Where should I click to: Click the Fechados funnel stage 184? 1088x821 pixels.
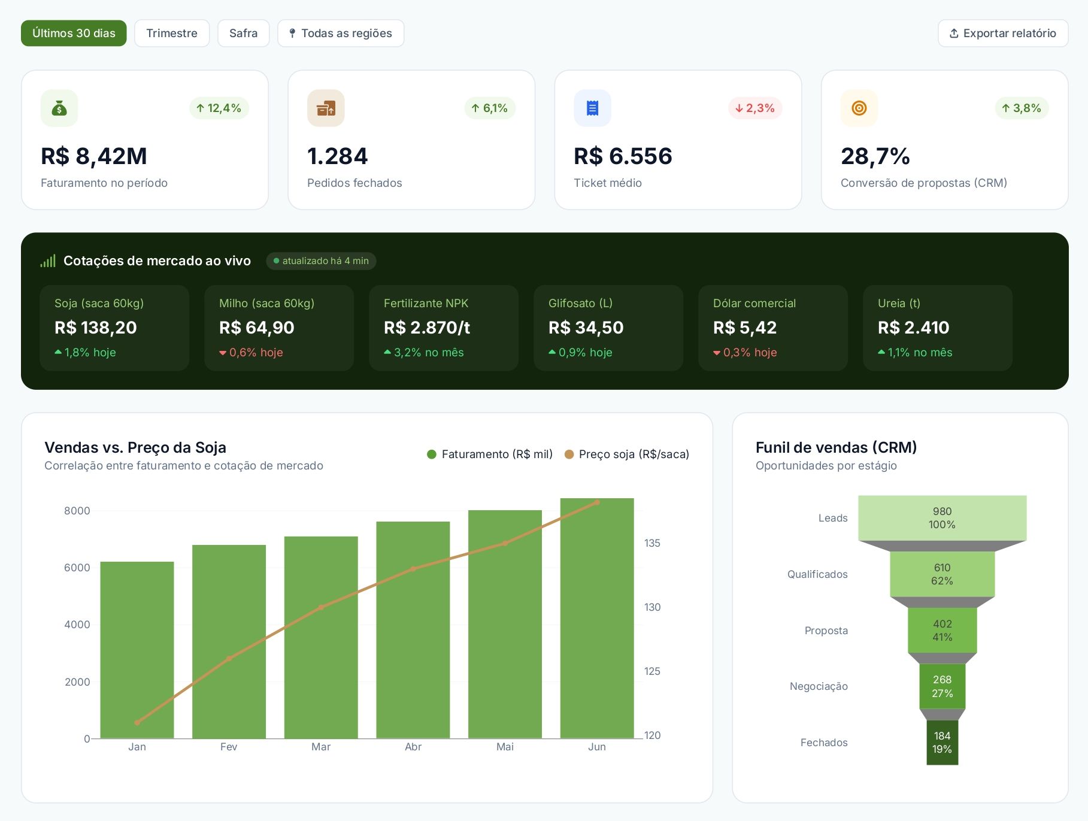tap(942, 743)
